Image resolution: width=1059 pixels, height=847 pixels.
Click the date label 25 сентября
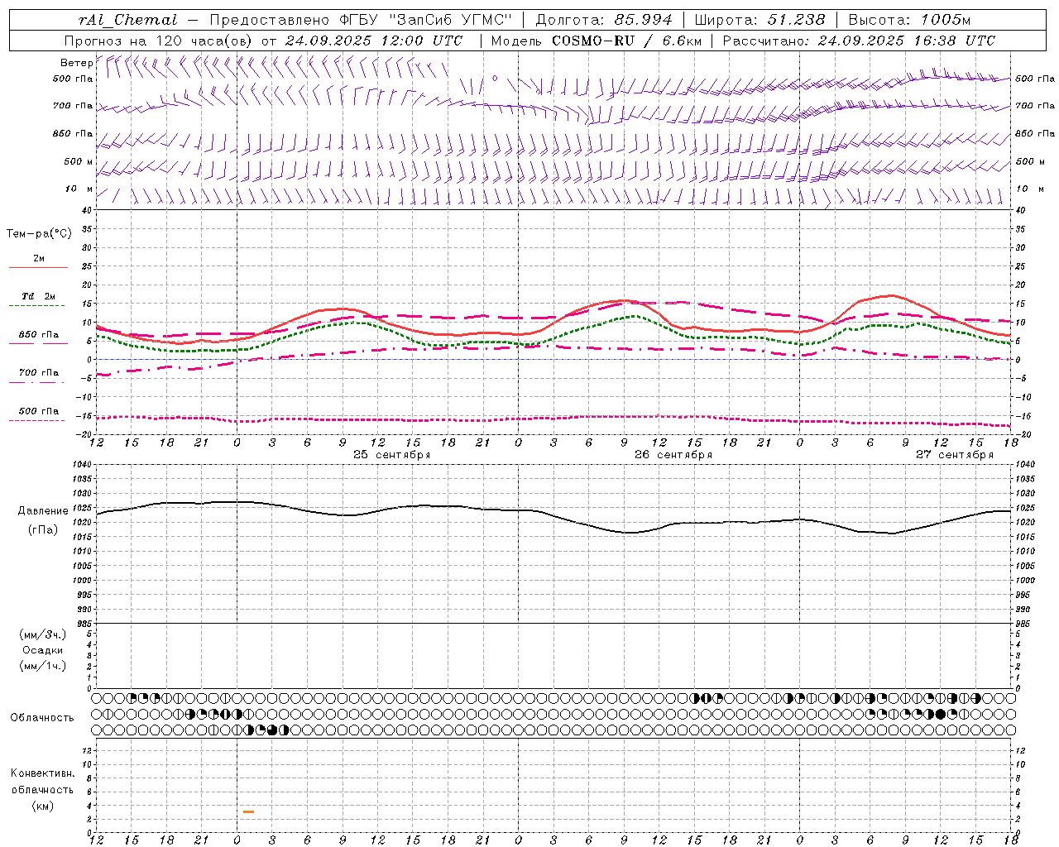coord(391,455)
